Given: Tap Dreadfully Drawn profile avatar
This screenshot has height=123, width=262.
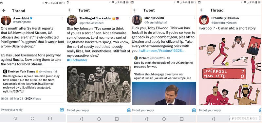Looking at the screenshot, I should point(204,20).
